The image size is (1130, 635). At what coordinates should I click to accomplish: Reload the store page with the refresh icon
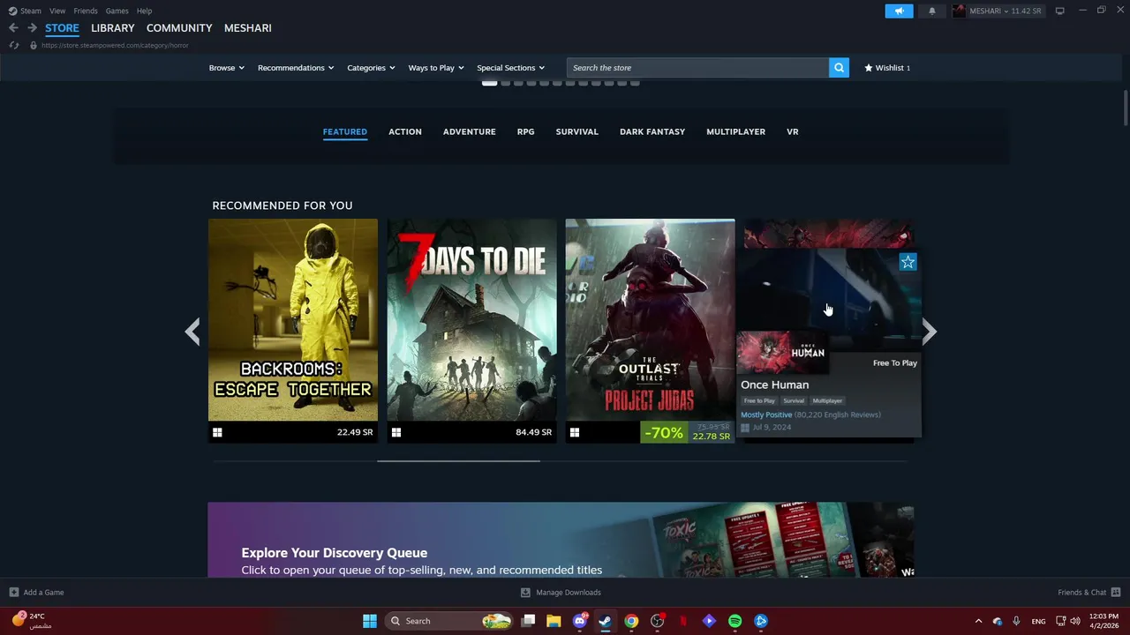(13, 45)
